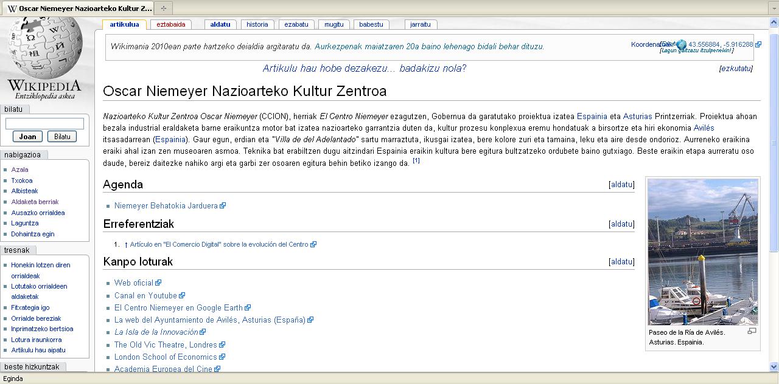
Task: Open the Aldaketa berriak sidebar link
Action: coord(35,202)
